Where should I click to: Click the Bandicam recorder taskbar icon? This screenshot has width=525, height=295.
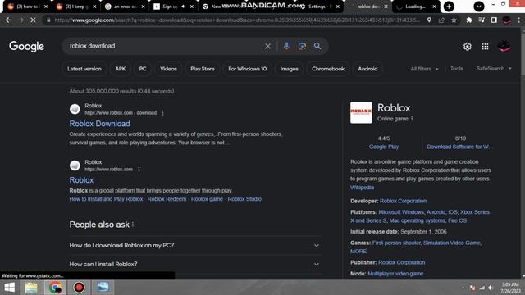click(x=79, y=288)
